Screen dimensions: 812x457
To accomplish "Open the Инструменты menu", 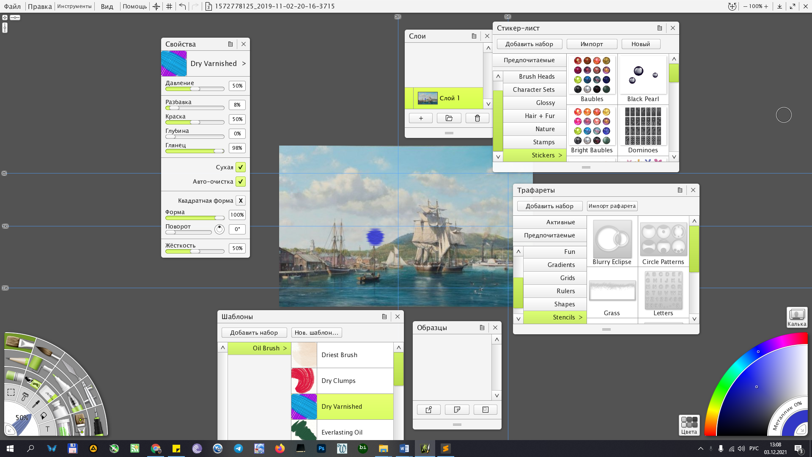I will (x=74, y=6).
